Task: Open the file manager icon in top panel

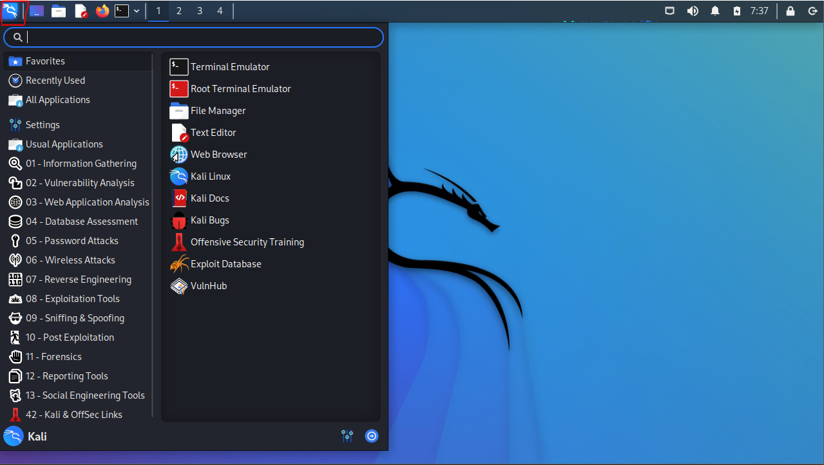Action: tap(59, 11)
